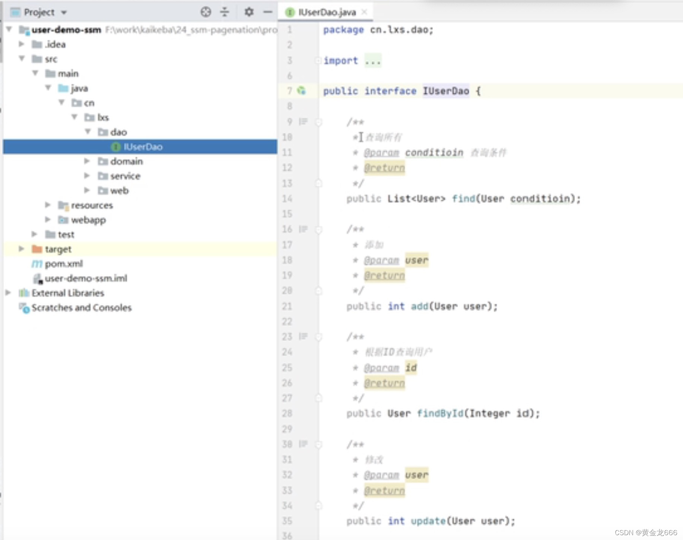Select the pom.xml file
The width and height of the screenshot is (683, 540).
point(64,264)
